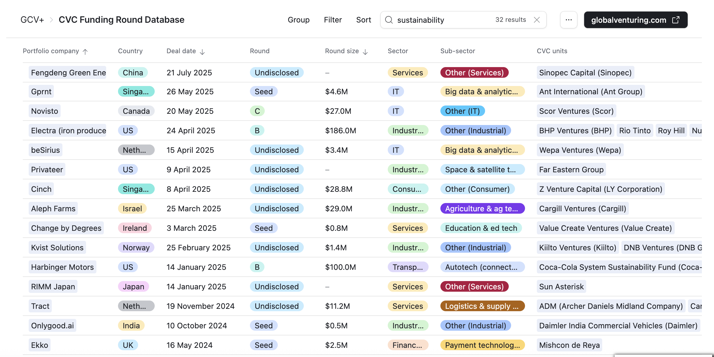
Task: Click the search magnifier icon
Action: pos(389,20)
